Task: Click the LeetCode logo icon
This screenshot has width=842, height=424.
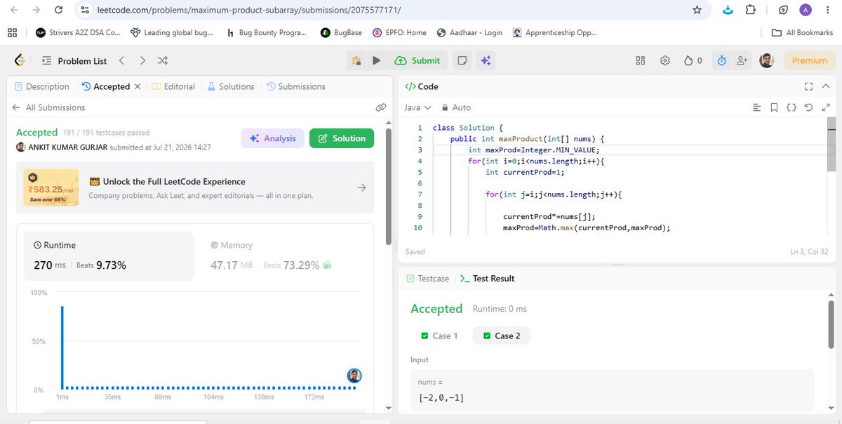Action: [x=20, y=61]
